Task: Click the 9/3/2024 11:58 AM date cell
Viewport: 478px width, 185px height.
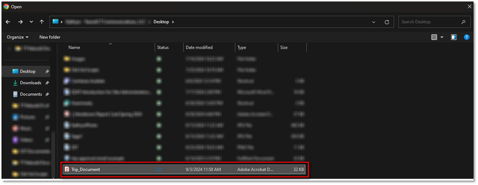Action: pyautogui.click(x=203, y=169)
